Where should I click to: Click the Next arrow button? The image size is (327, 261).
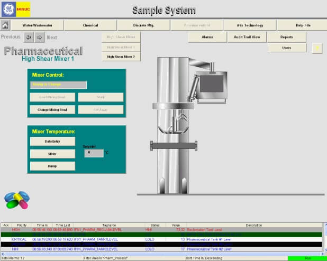(x=40, y=38)
